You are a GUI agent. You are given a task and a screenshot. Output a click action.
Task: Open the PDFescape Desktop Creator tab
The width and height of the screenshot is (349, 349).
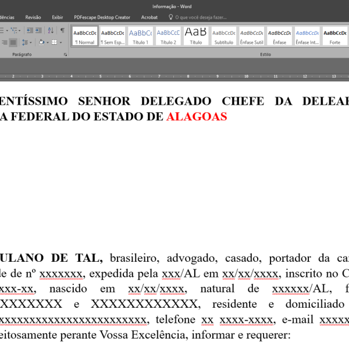[102, 17]
